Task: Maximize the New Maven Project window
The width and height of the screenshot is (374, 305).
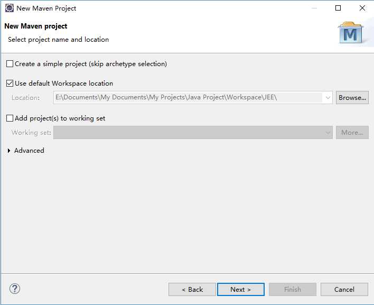Action: pyautogui.click(x=338, y=8)
